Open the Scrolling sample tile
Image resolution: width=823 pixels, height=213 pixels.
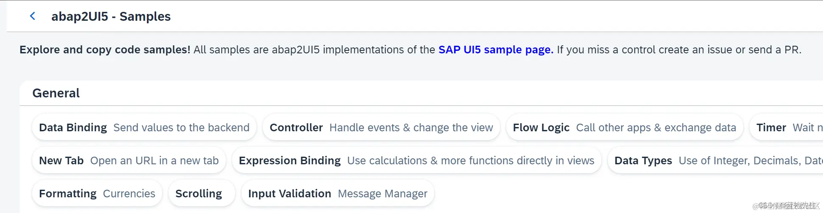(199, 194)
